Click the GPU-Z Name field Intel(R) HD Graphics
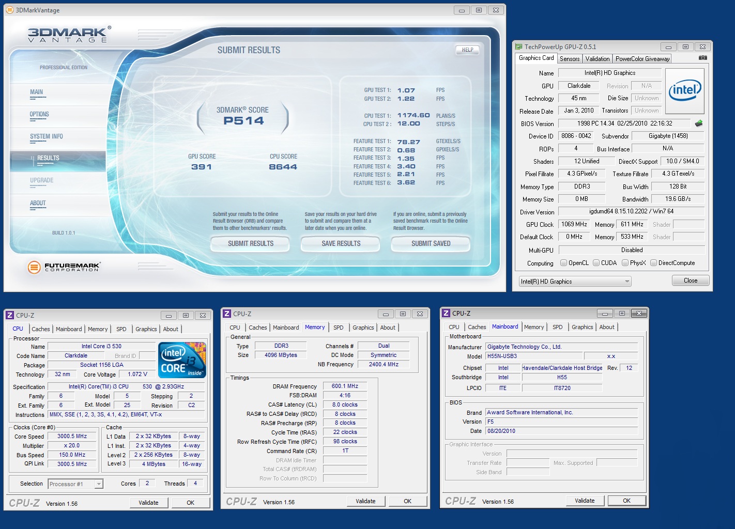735x529 pixels. coord(610,73)
